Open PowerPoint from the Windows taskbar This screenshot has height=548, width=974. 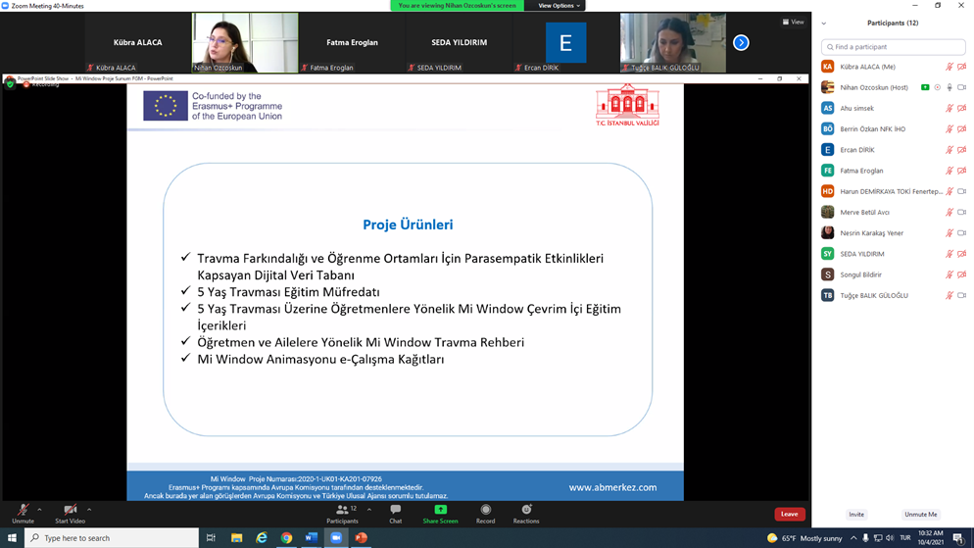(361, 538)
